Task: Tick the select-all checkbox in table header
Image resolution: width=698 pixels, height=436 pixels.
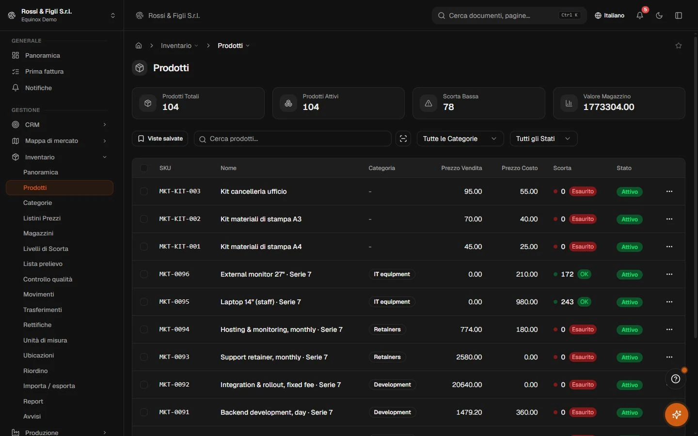Action: point(144,168)
